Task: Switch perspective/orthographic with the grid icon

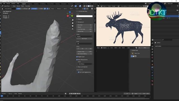Action: (73, 29)
